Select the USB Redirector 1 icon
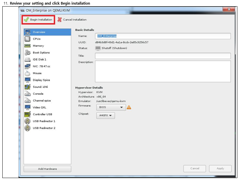 (28, 121)
